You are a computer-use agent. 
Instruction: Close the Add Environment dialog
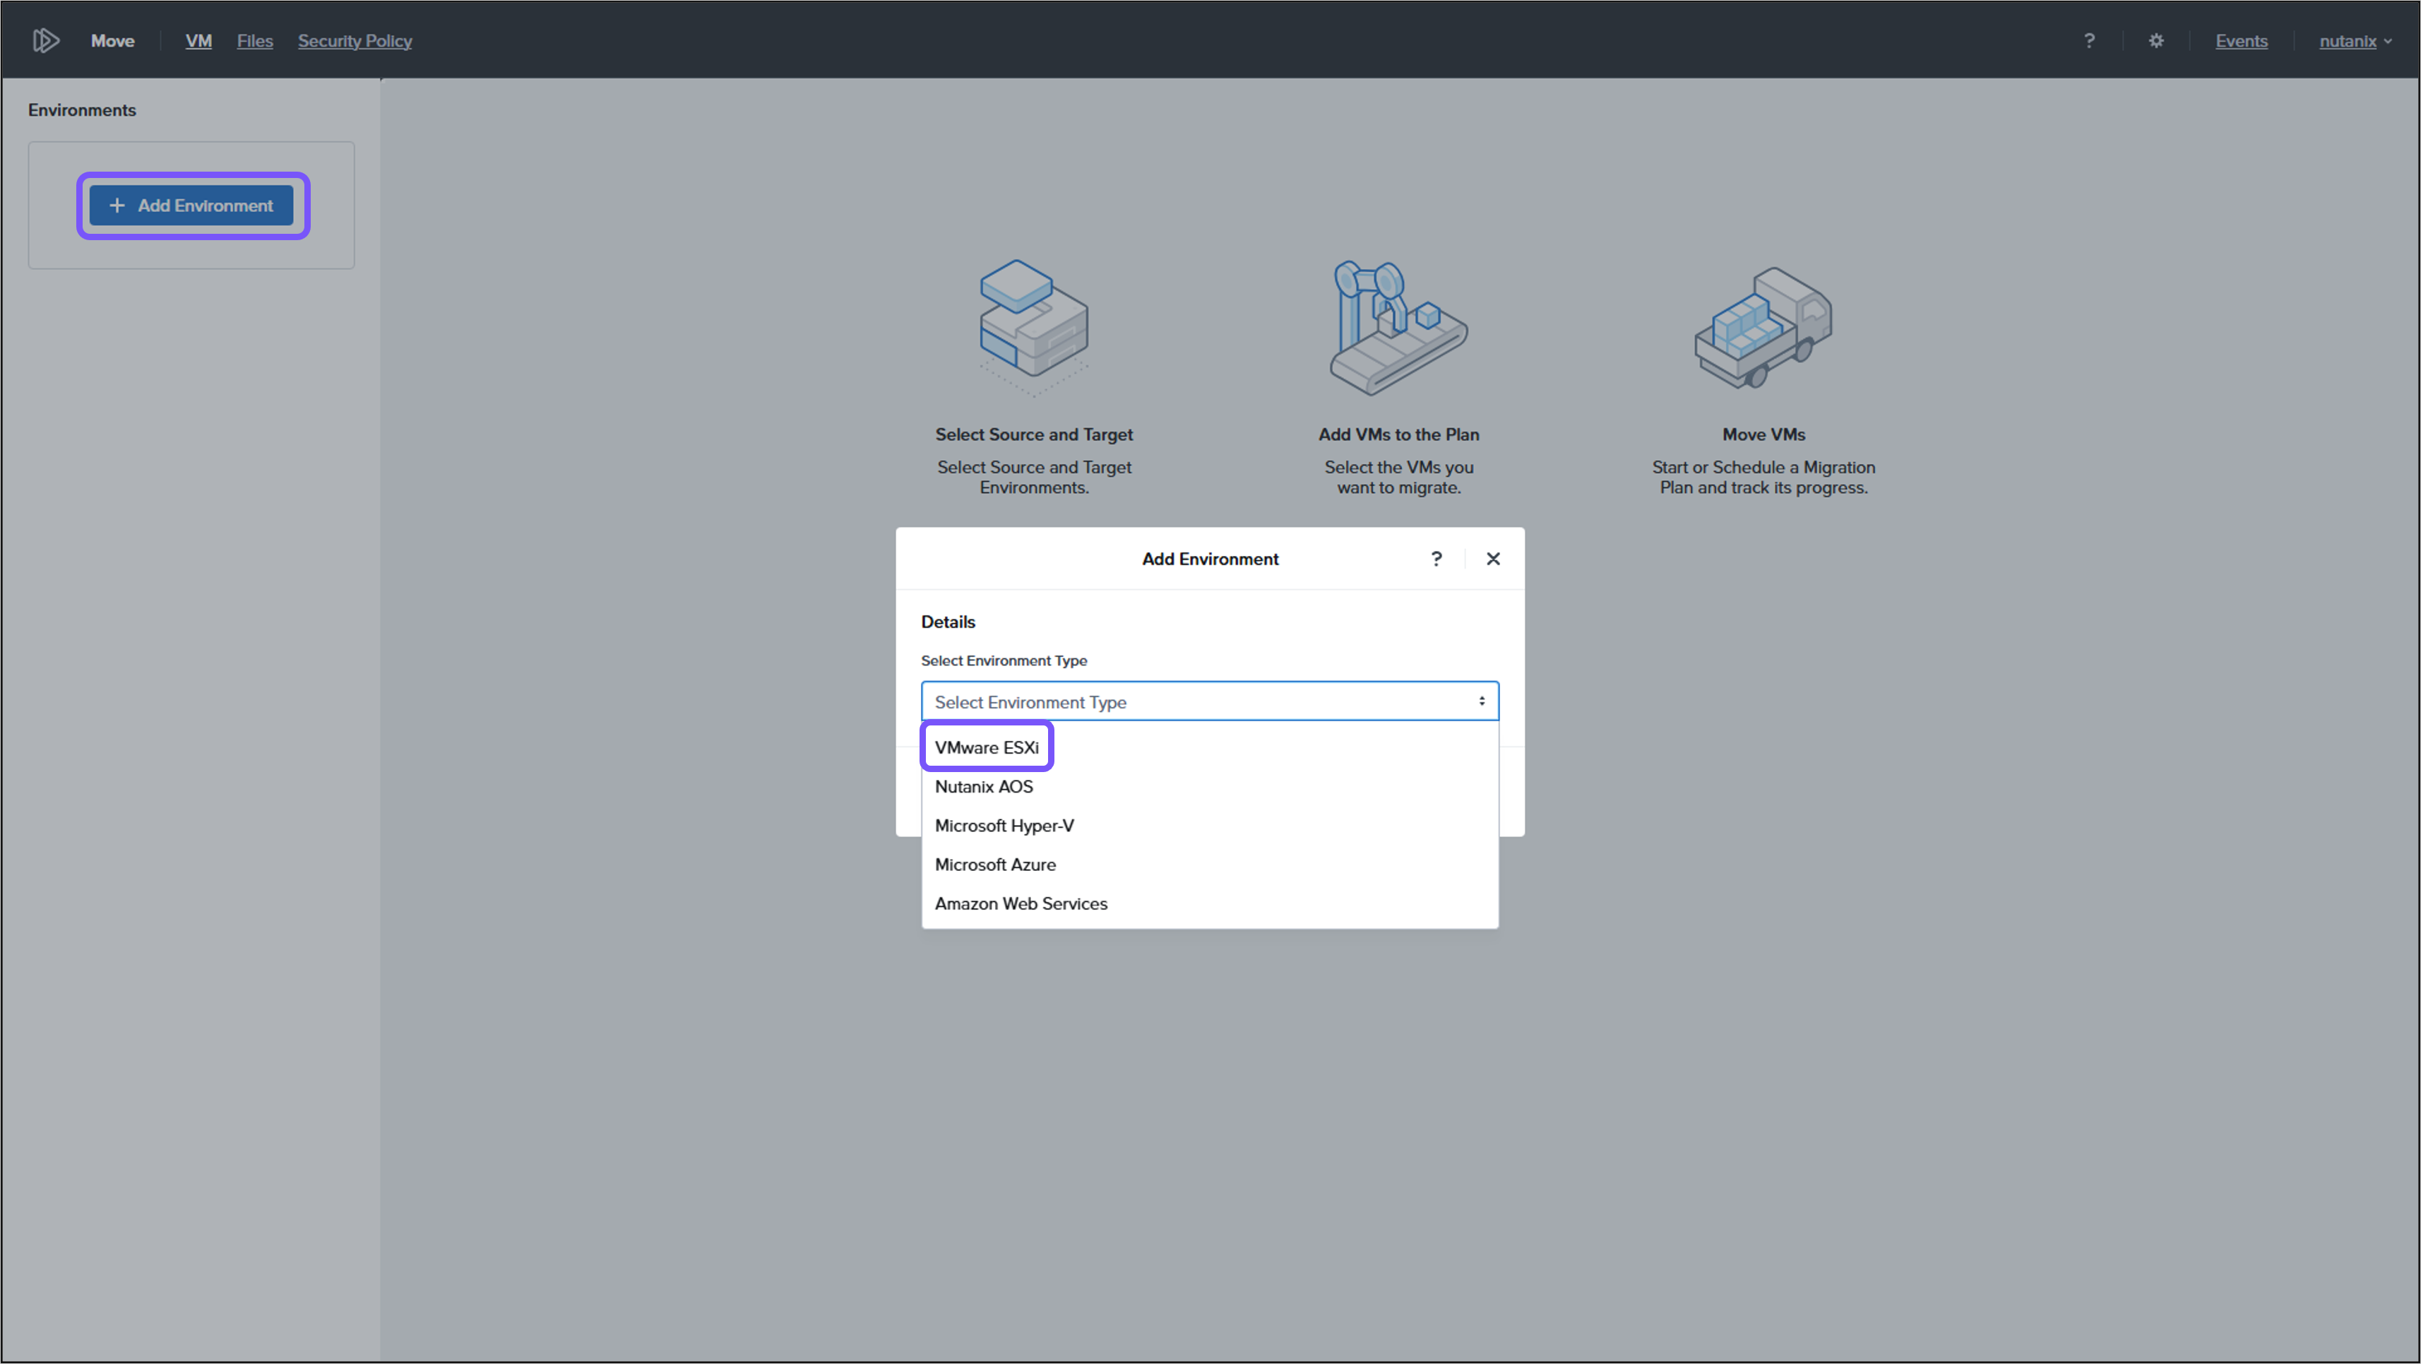[1492, 558]
